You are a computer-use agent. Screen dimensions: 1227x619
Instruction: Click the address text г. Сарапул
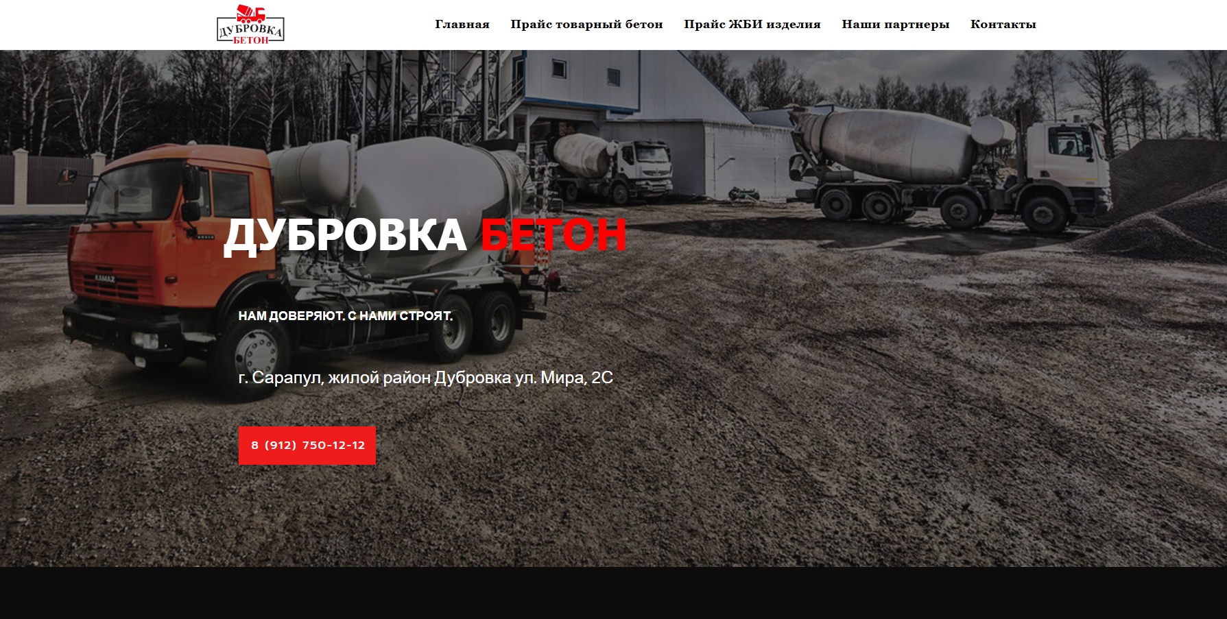425,378
